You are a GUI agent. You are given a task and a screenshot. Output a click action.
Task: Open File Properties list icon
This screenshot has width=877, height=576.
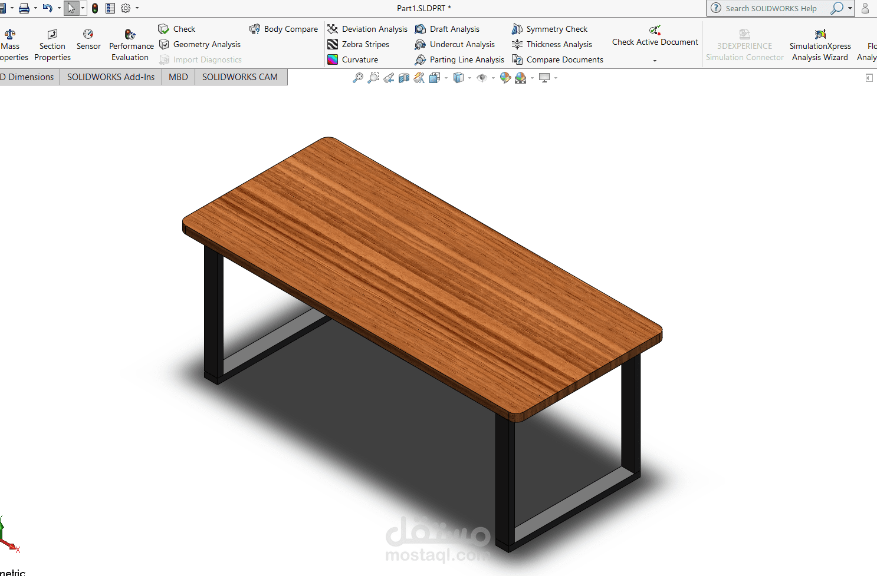110,8
